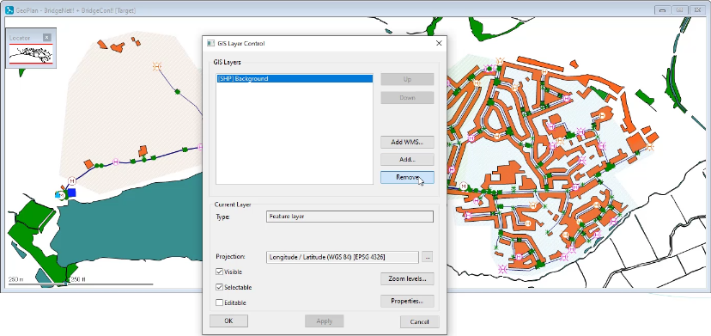Click the Add... layer button
This screenshot has width=711, height=336.
click(x=407, y=160)
